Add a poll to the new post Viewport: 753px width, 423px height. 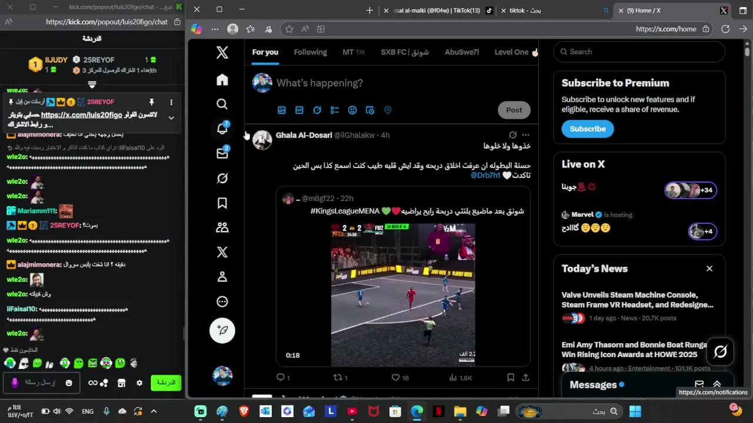pos(335,110)
